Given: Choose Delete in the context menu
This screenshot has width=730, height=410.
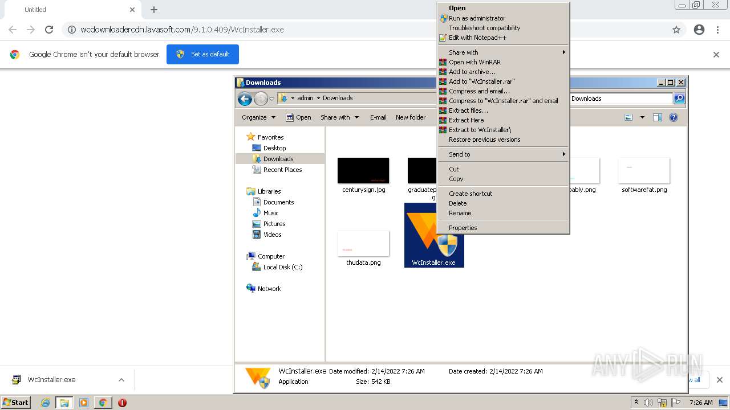Looking at the screenshot, I should tap(503, 203).
